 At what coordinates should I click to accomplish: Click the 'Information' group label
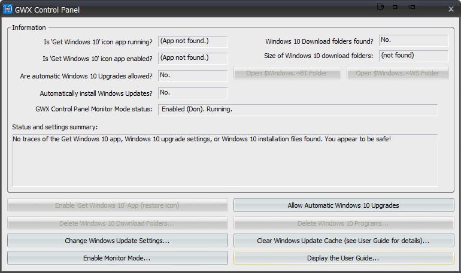coord(29,28)
